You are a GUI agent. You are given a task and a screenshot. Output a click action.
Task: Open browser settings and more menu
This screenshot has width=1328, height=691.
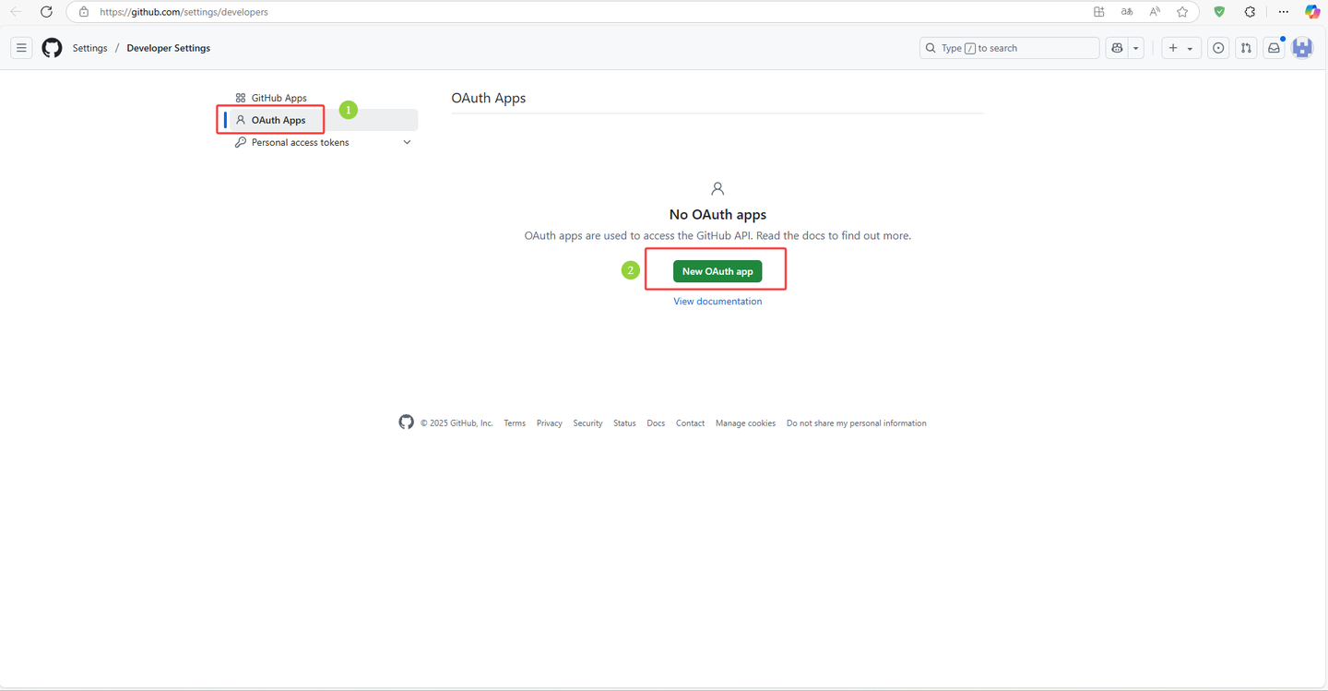point(1283,12)
